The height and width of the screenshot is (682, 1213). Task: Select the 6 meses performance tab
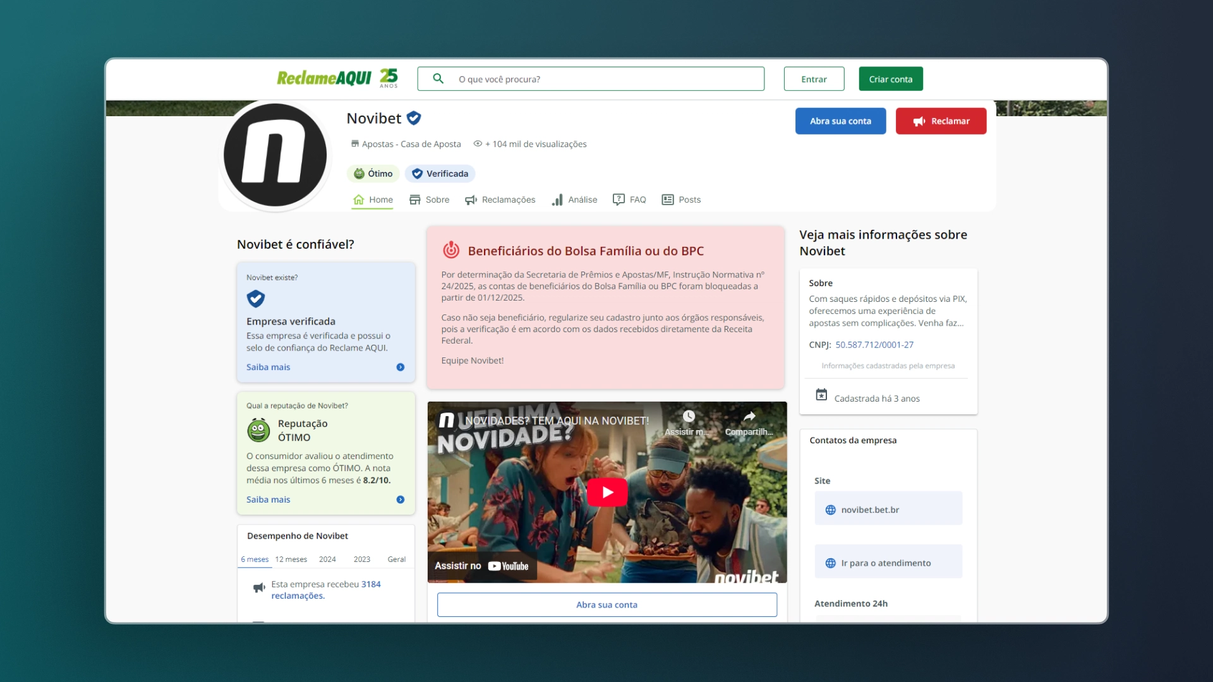tap(255, 559)
